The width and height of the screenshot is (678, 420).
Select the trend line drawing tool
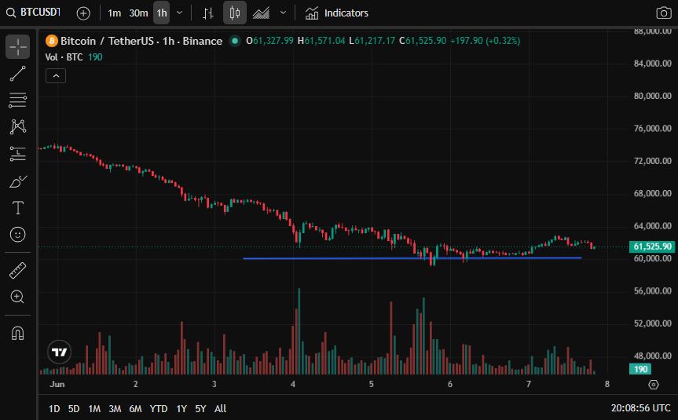click(x=18, y=74)
